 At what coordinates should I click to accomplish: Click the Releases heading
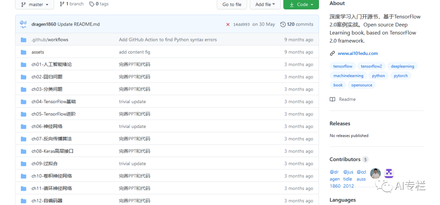(x=340, y=124)
